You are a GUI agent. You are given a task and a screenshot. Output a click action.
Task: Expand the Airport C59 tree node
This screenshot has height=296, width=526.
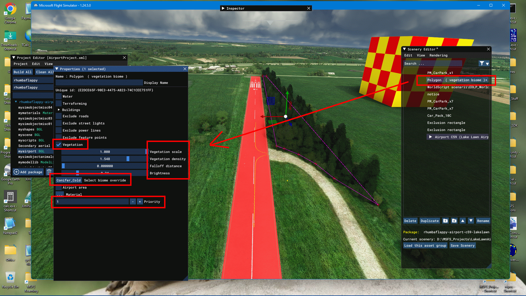(x=430, y=137)
